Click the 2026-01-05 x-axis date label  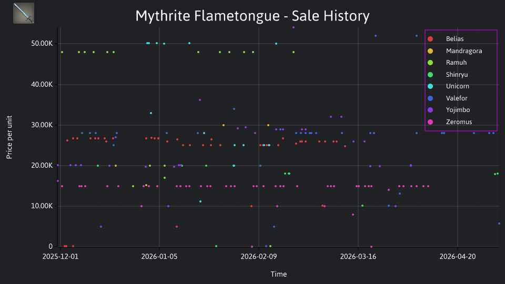159,256
